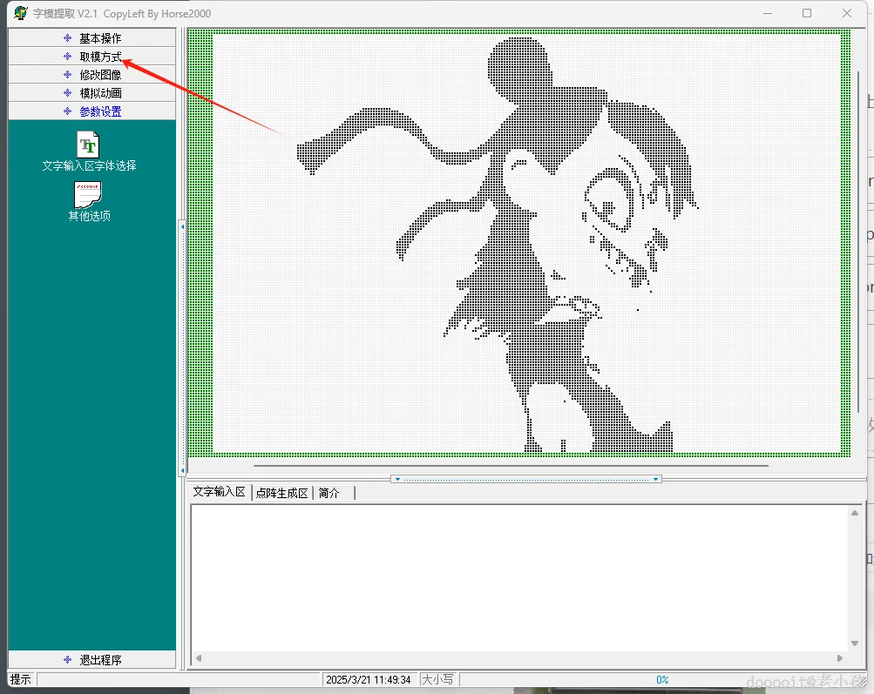Minimize the 字模提取 window
The width and height of the screenshot is (874, 694).
pyautogui.click(x=768, y=13)
